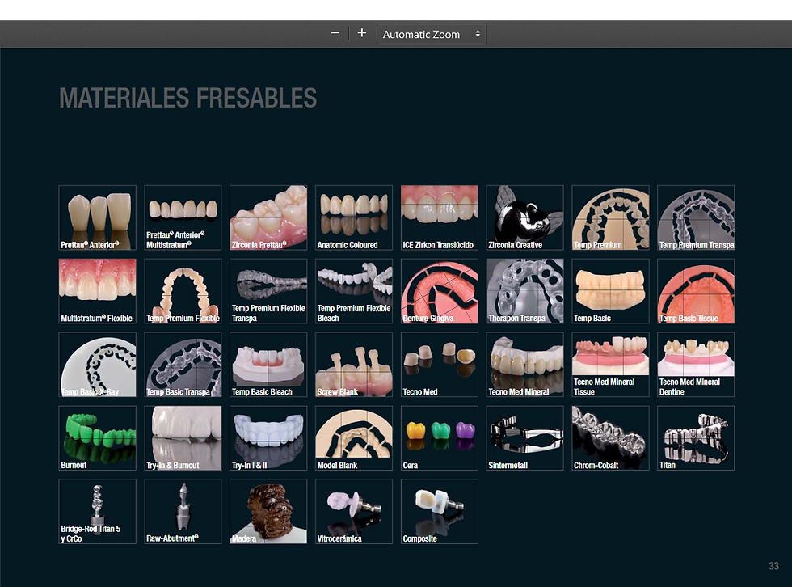Screen dimensions: 792x587
Task: Select the Prettau Anterior thumbnail
Action: 98,217
